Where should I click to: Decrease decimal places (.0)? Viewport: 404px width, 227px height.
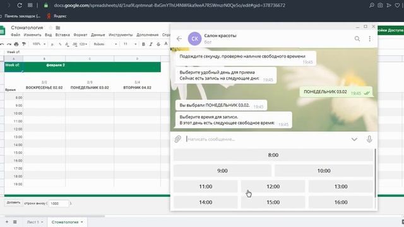67,44
